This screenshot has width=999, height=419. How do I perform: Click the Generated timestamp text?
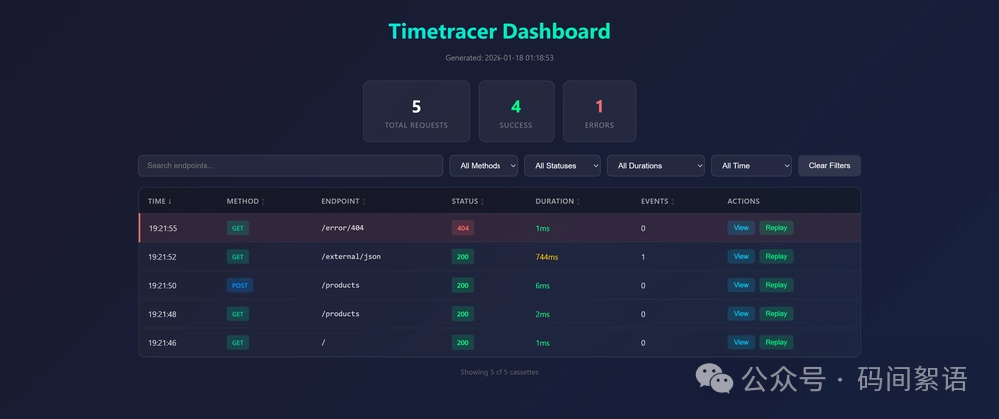click(x=499, y=58)
